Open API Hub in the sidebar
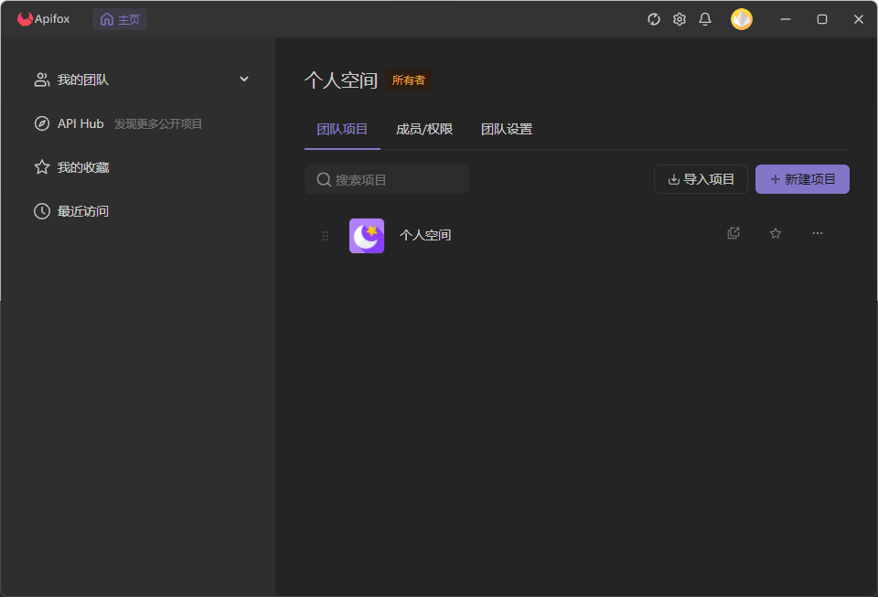 pos(80,123)
